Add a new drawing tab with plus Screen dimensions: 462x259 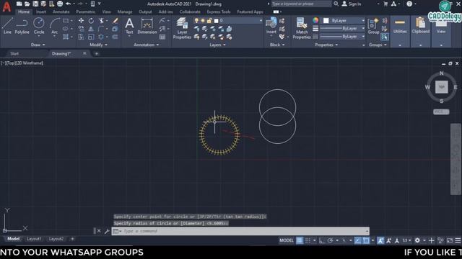pyautogui.click(x=97, y=53)
